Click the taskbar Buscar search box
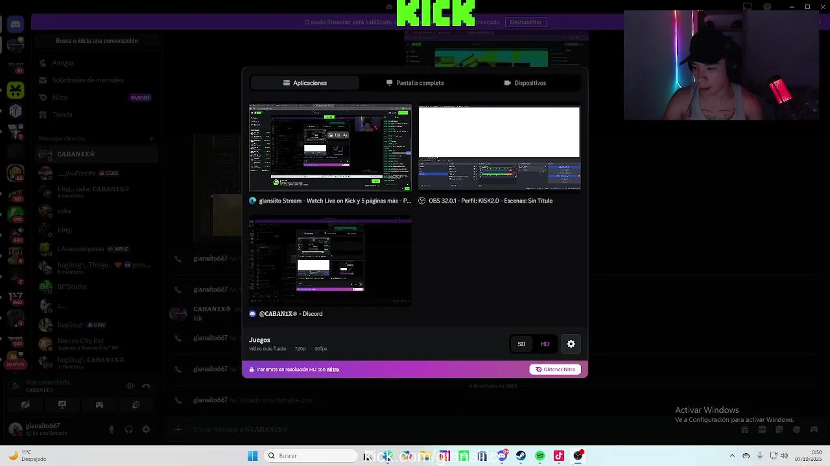The width and height of the screenshot is (830, 466). 311,456
